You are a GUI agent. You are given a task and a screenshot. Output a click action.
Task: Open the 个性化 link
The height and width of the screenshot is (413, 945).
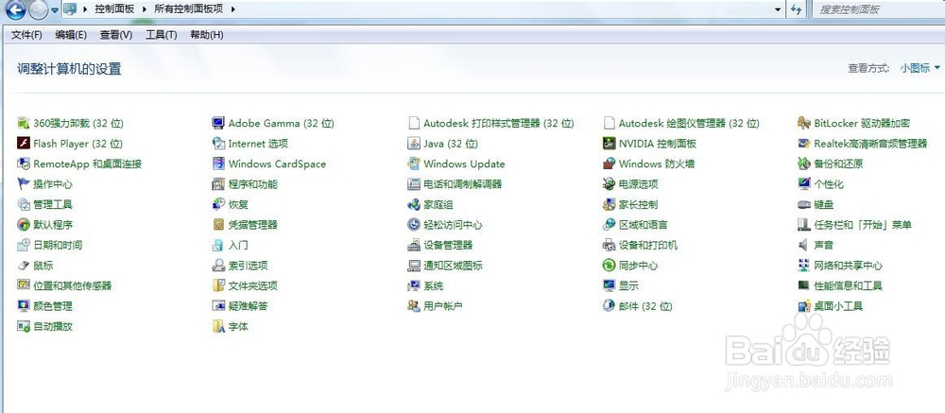(829, 184)
